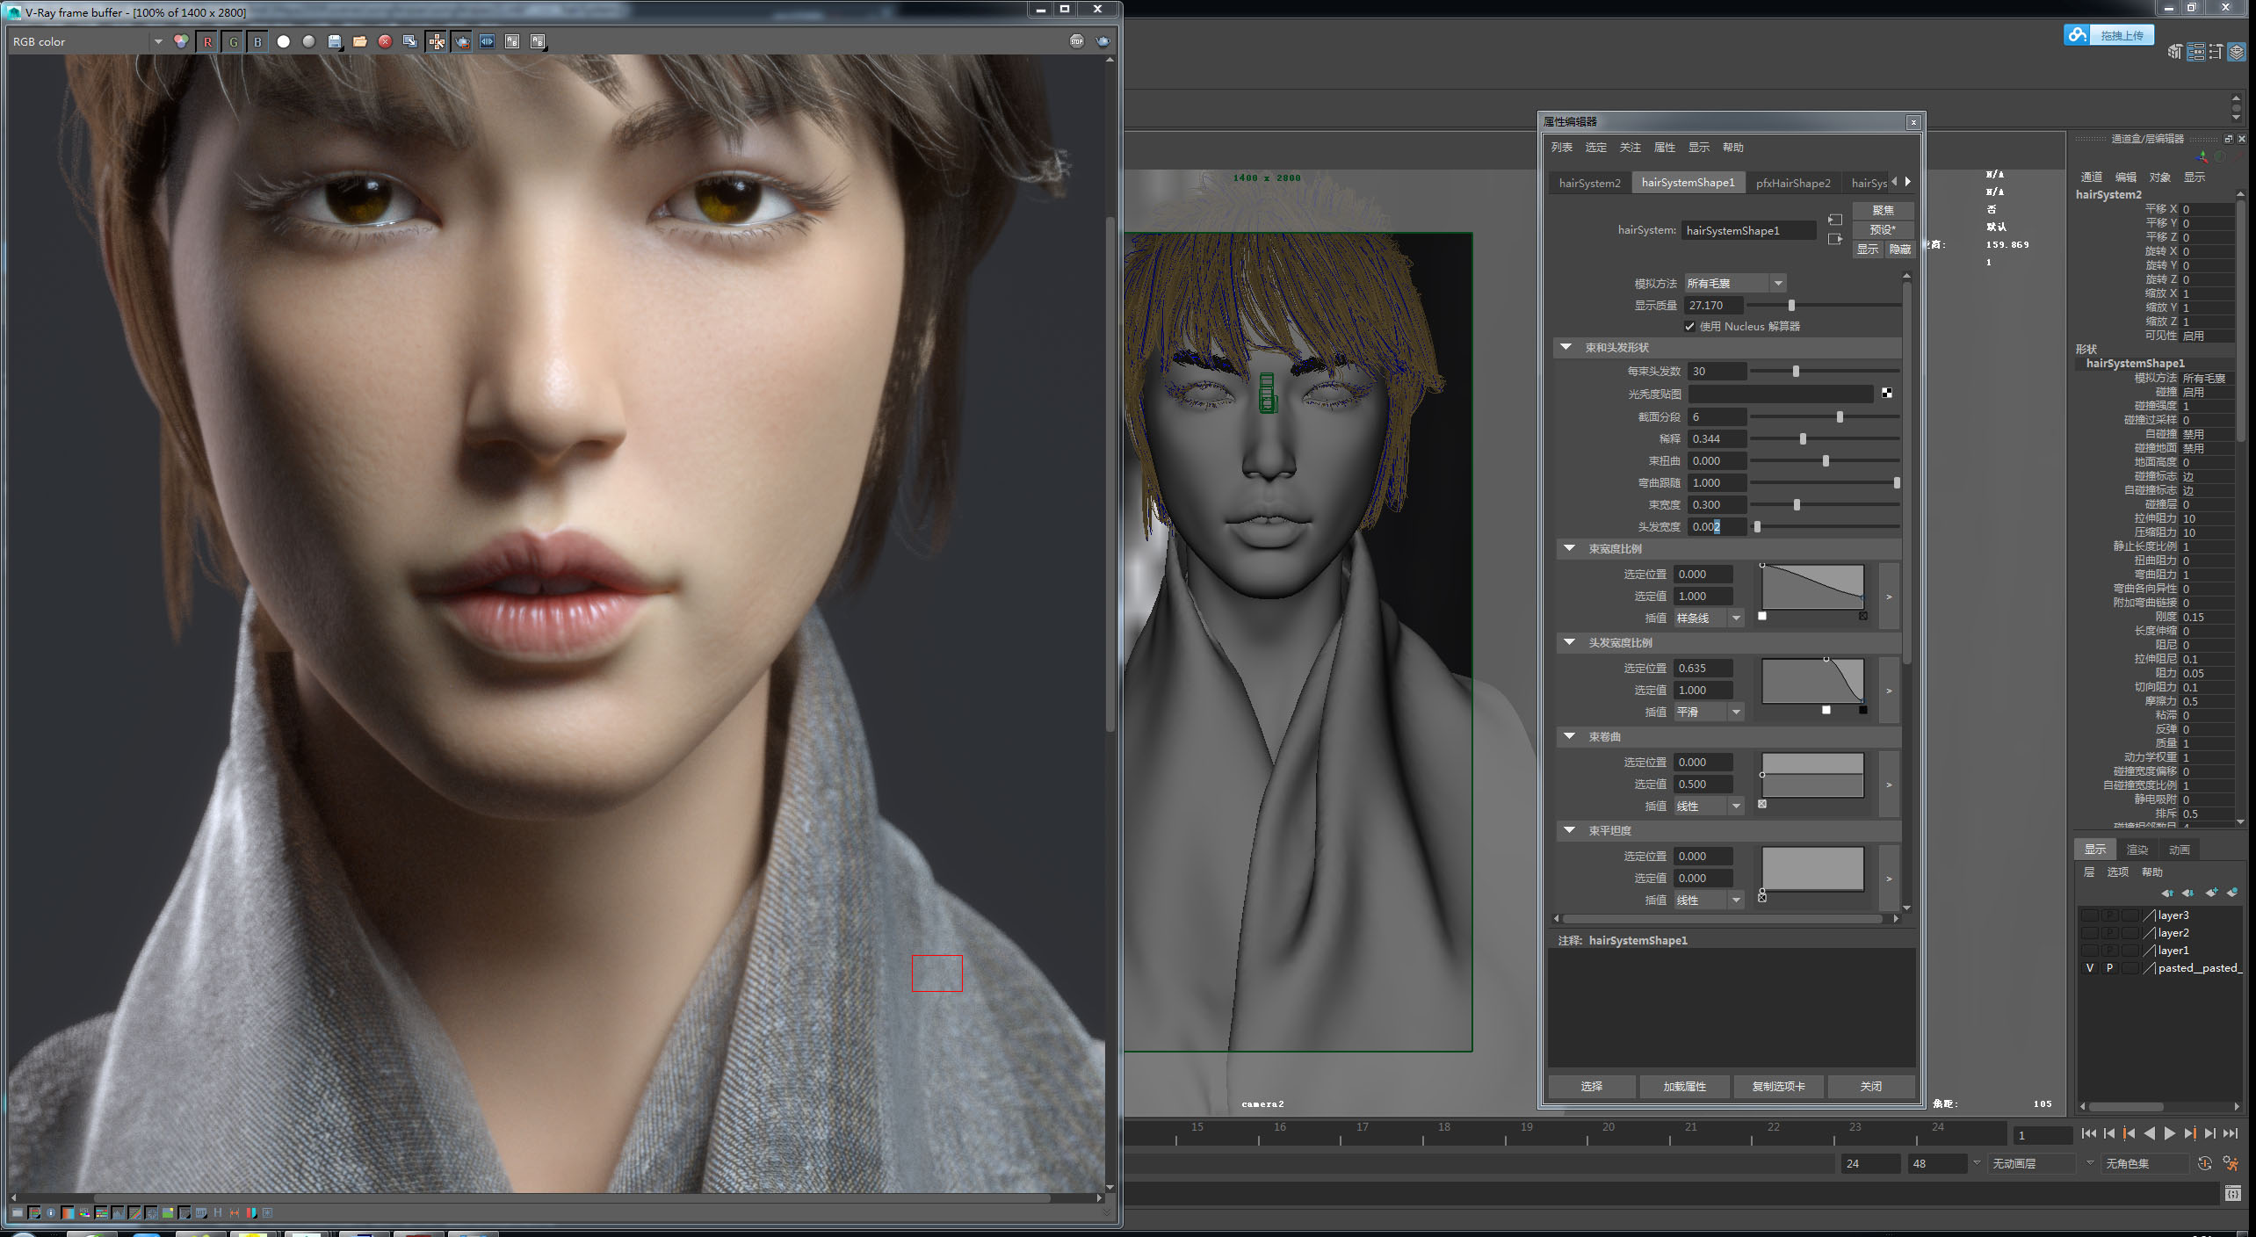The width and height of the screenshot is (2256, 1237).
Task: Switch to the pfxHairShape2 tab
Action: (1792, 183)
